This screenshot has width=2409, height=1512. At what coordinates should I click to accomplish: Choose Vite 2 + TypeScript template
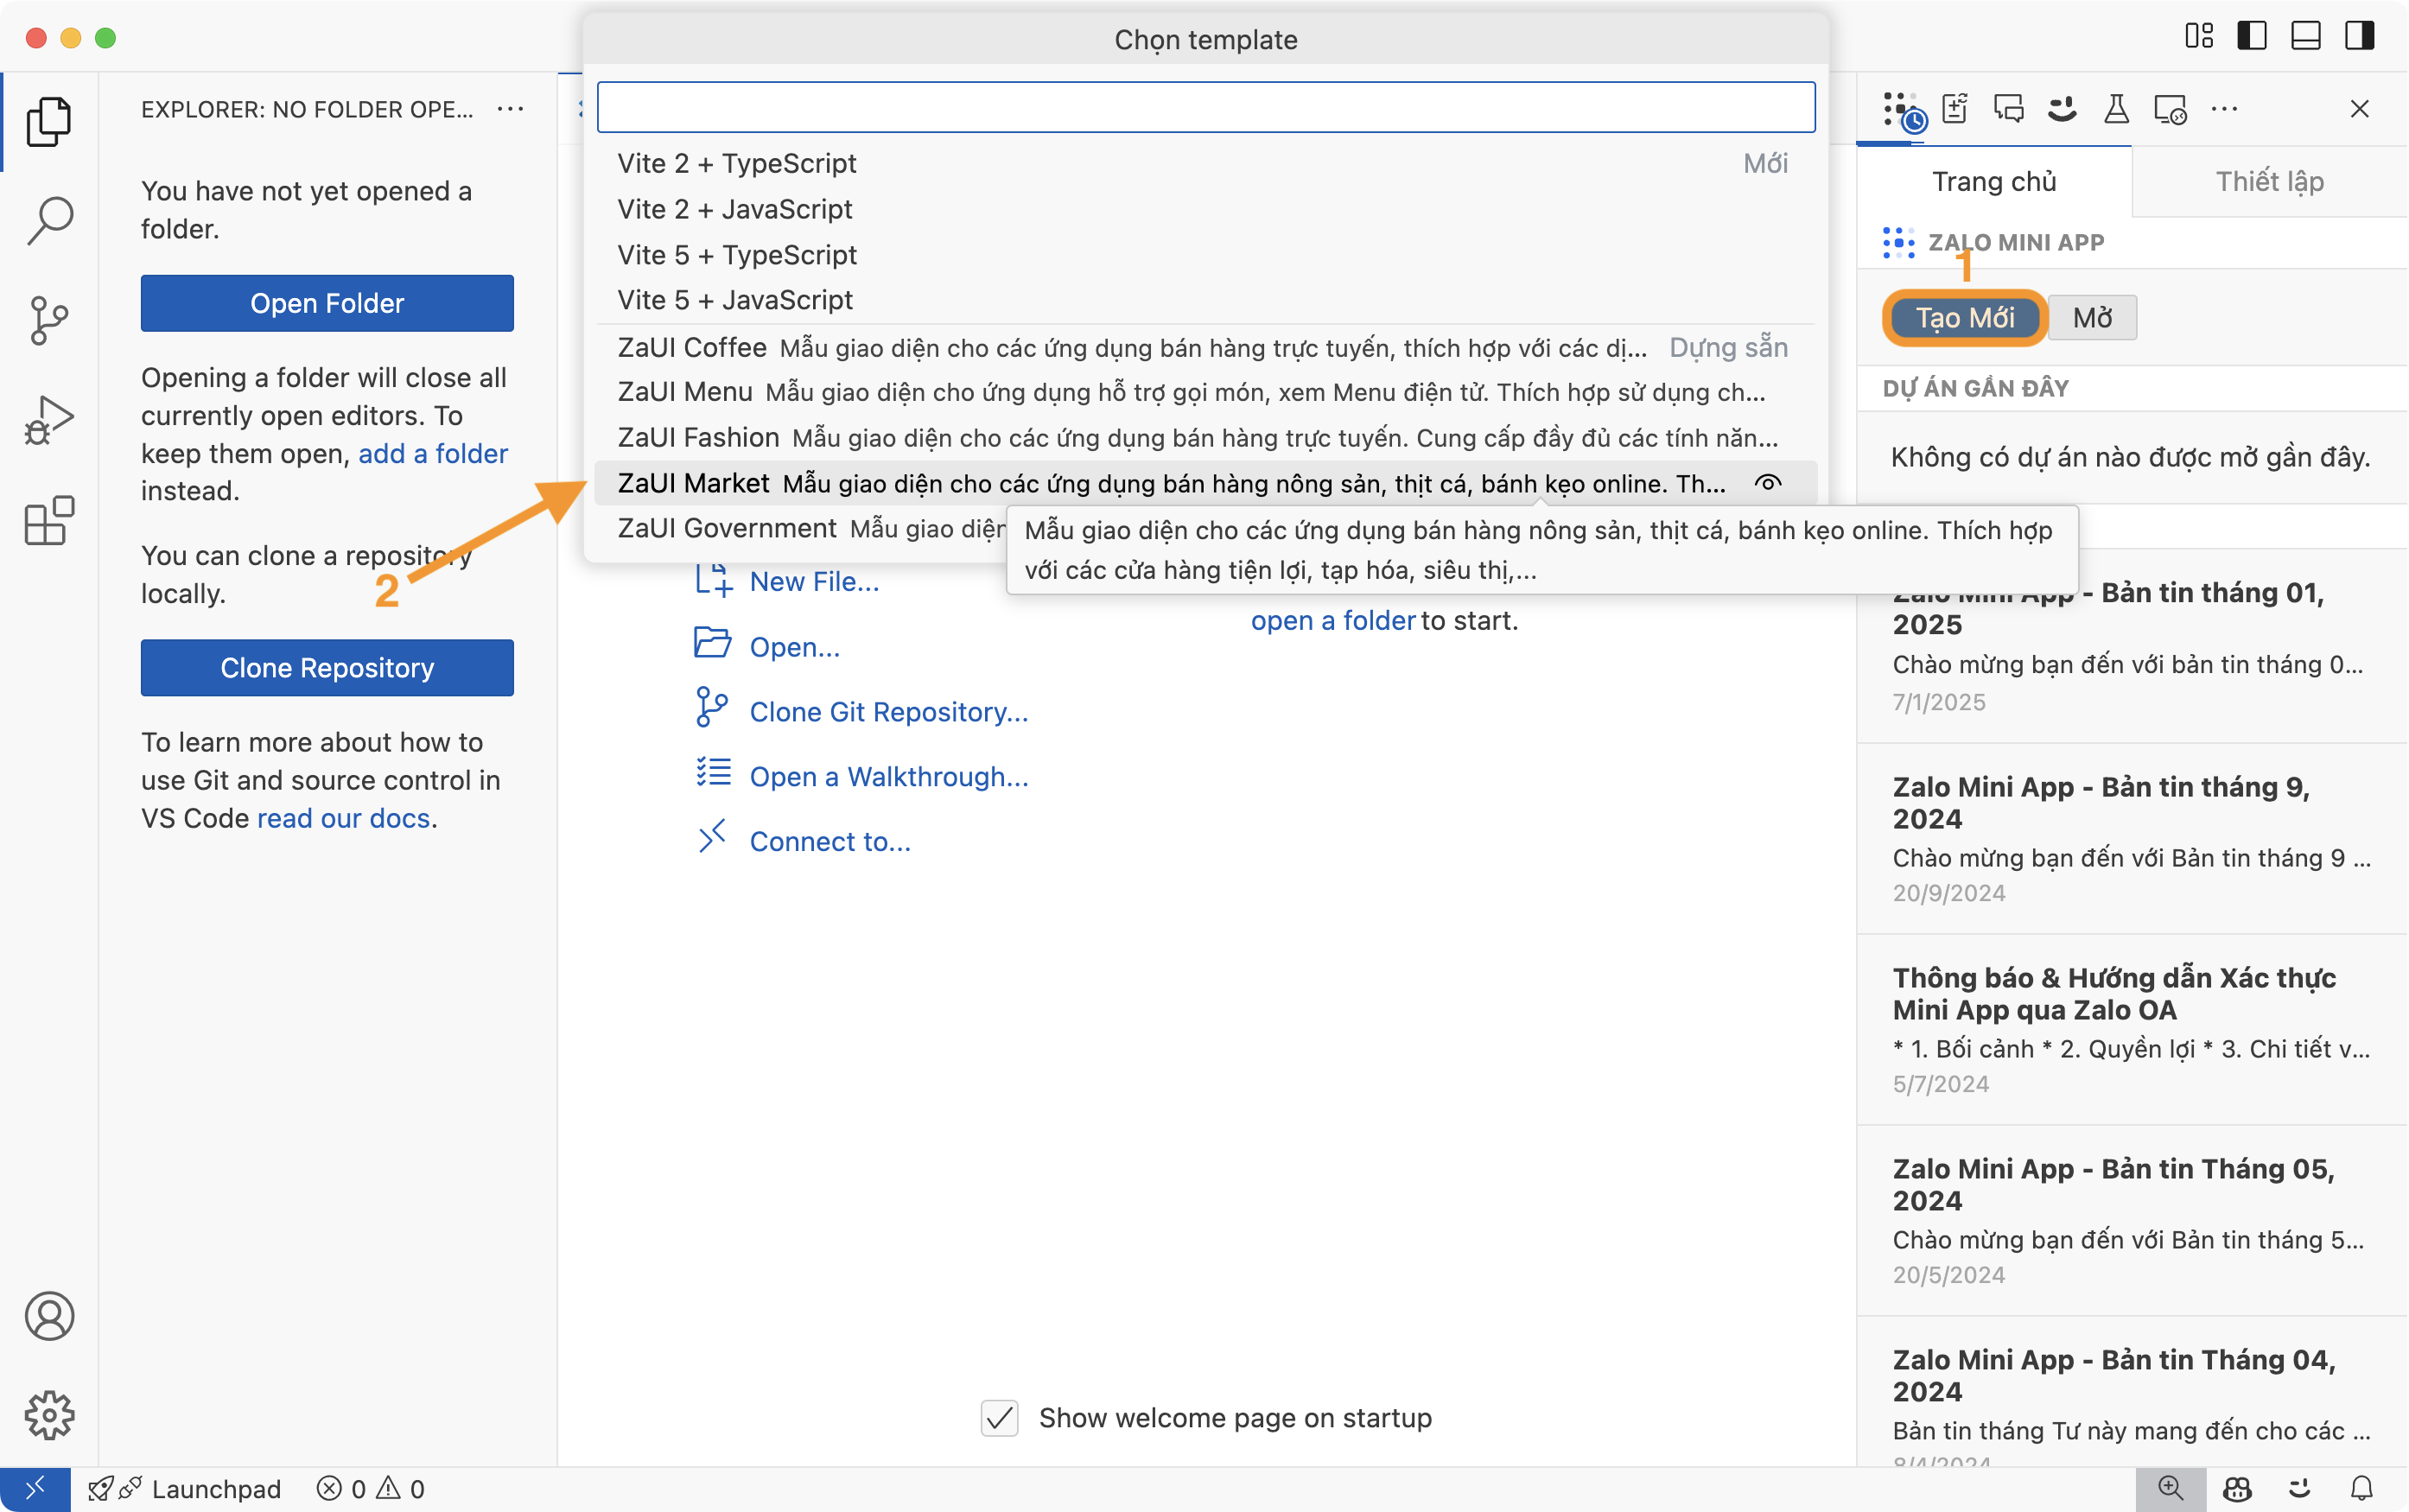click(x=1206, y=163)
